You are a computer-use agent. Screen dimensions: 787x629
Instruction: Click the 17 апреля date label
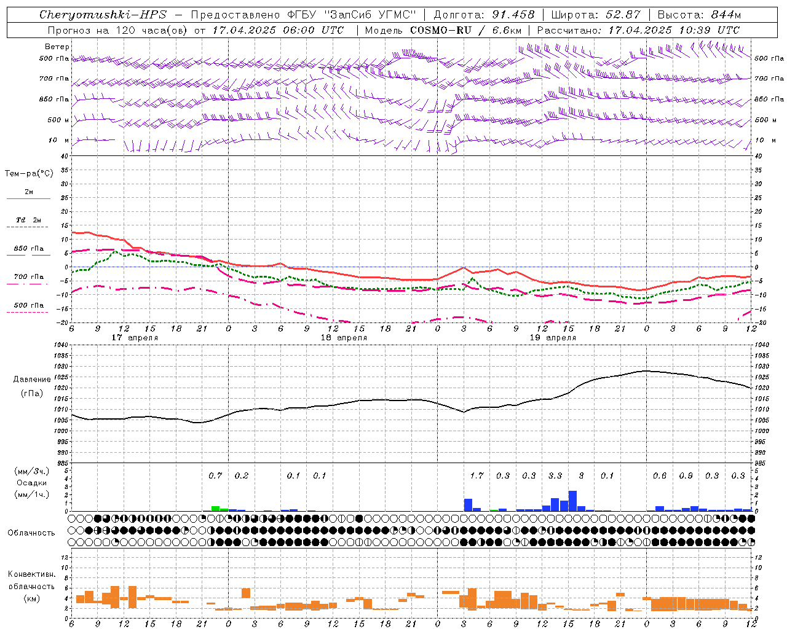[135, 338]
